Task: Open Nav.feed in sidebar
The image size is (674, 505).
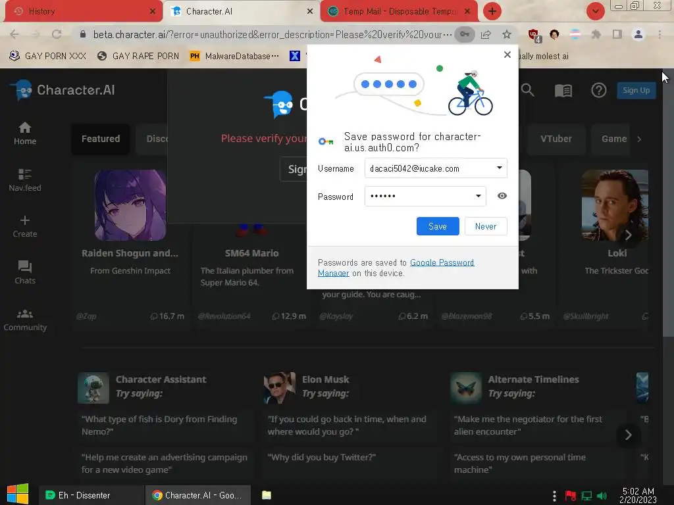Action: (x=25, y=180)
